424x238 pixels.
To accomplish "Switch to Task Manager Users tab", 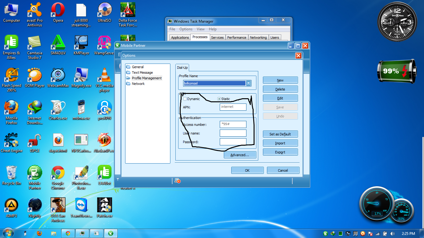I will (x=275, y=37).
